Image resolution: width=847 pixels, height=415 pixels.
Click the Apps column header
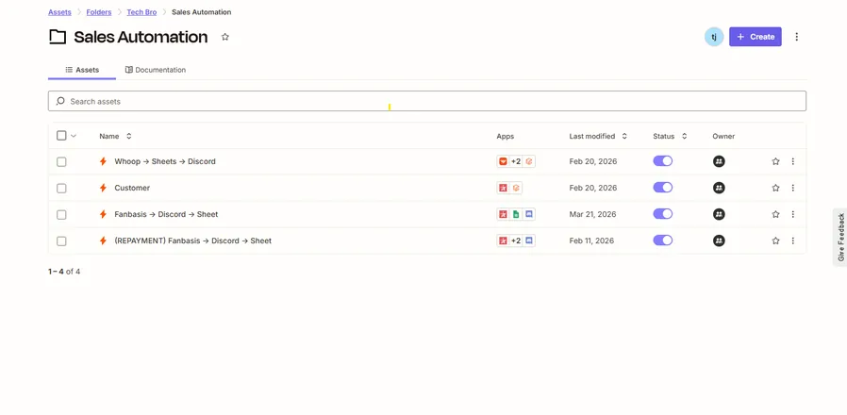505,136
